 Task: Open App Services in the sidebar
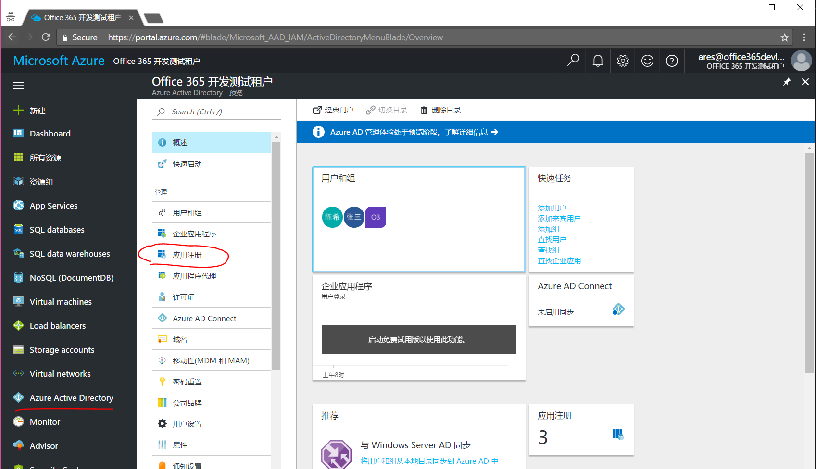[x=69, y=206]
